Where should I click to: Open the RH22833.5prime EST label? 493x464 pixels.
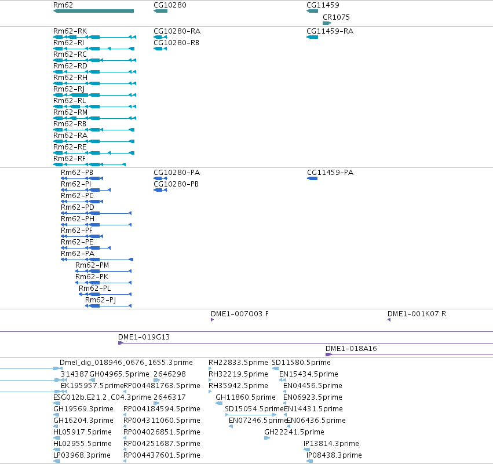(x=238, y=363)
